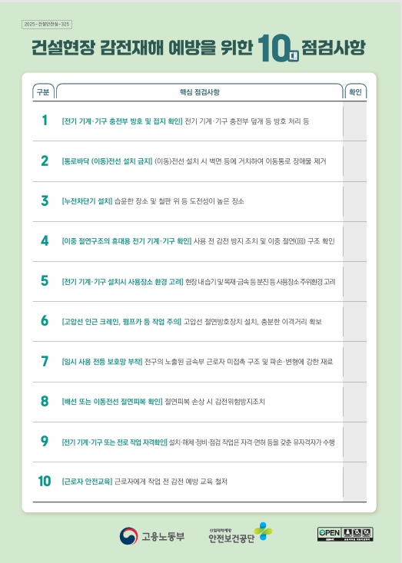
Task: Click the [근로자 안전교육] heading text
Action: [88, 482]
